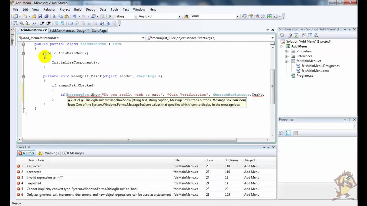The width and height of the screenshot is (367, 206).
Task: Open the Properties panel object selector dropdown
Action: (x=355, y=126)
